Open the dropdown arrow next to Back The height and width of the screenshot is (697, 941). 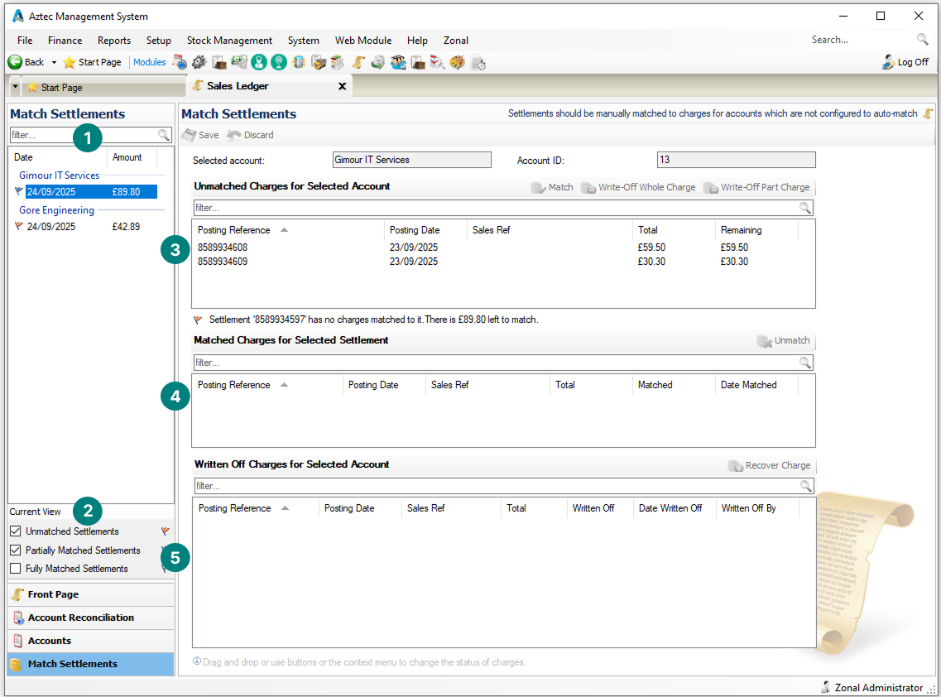(x=54, y=62)
